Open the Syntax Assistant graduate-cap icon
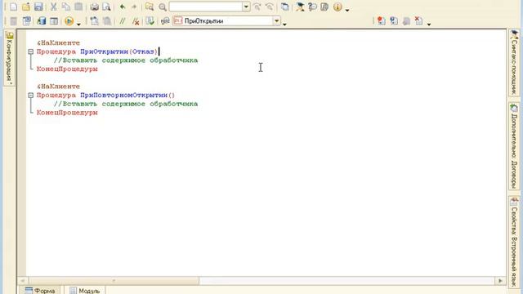 tap(300, 7)
